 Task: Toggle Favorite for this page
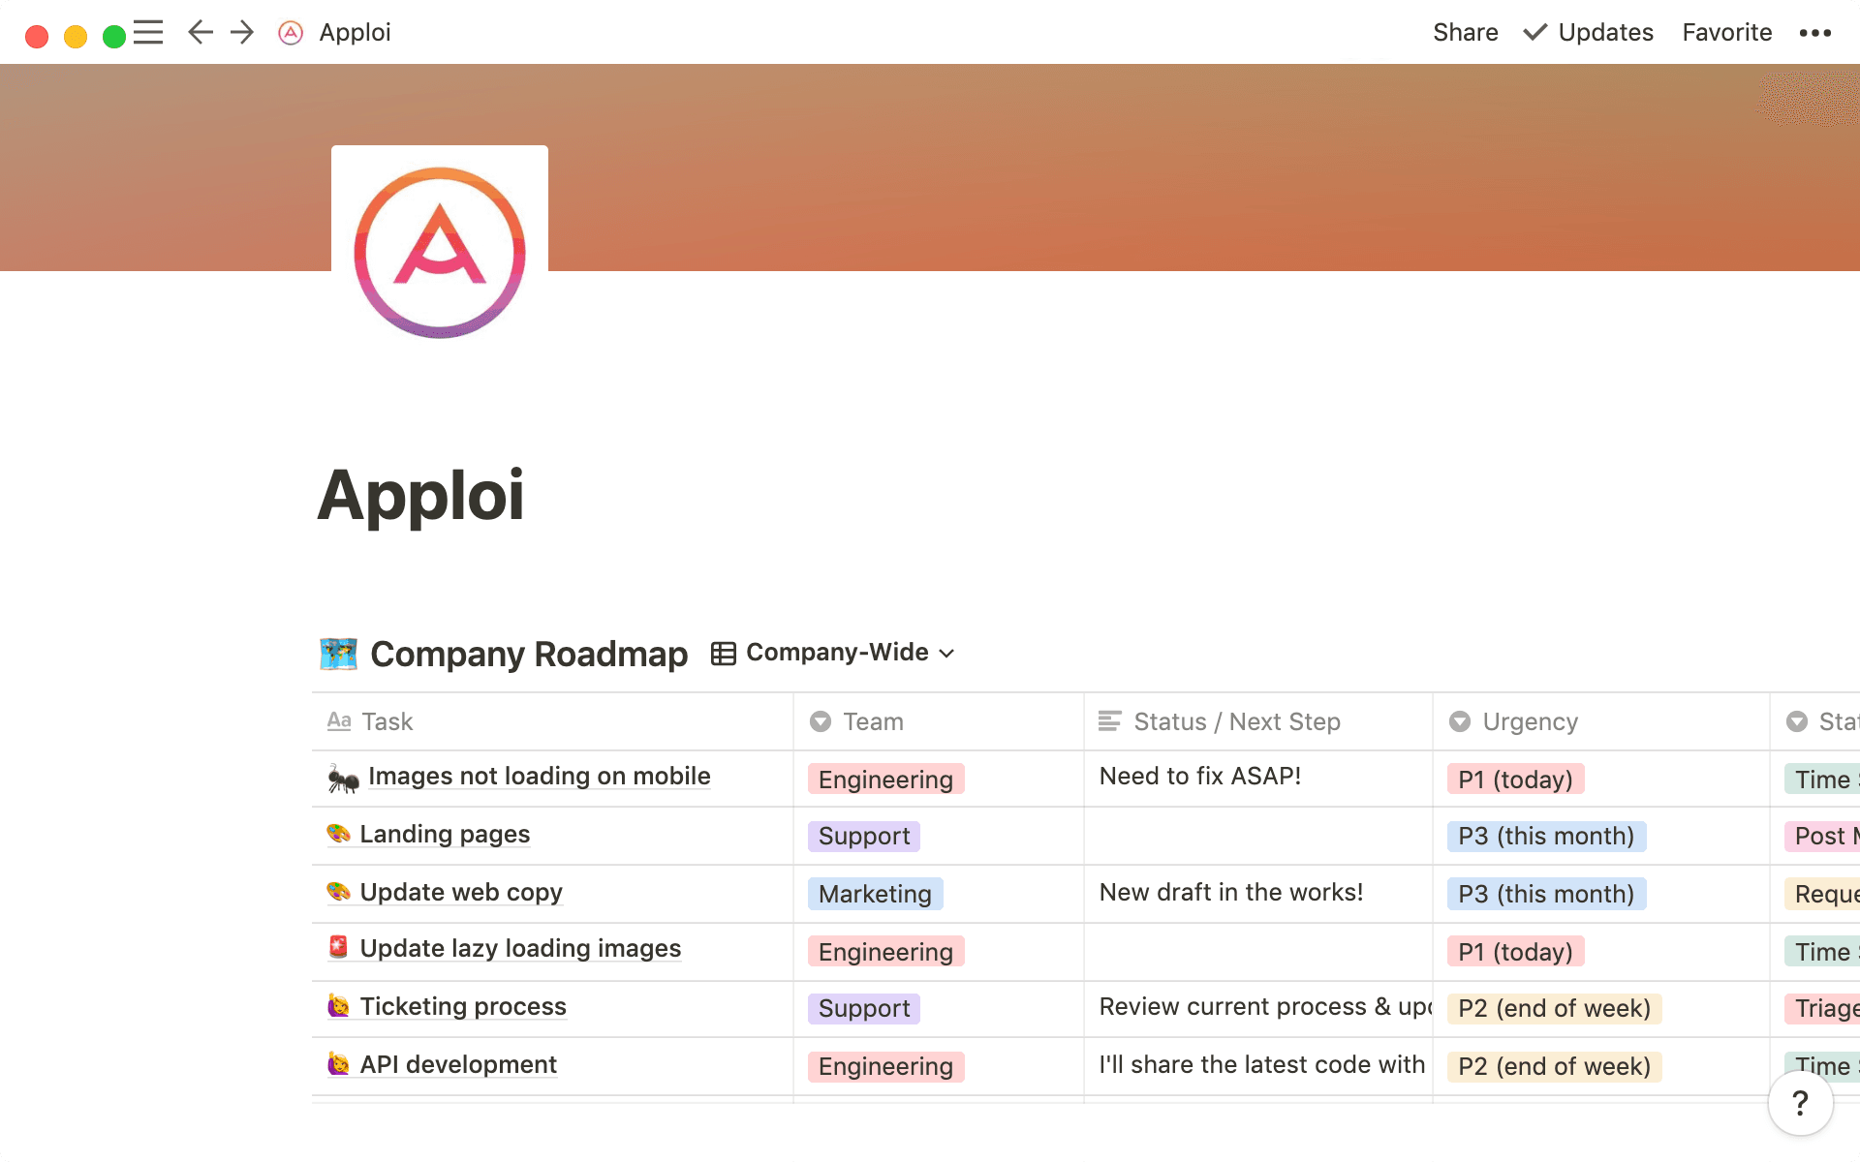(1726, 32)
